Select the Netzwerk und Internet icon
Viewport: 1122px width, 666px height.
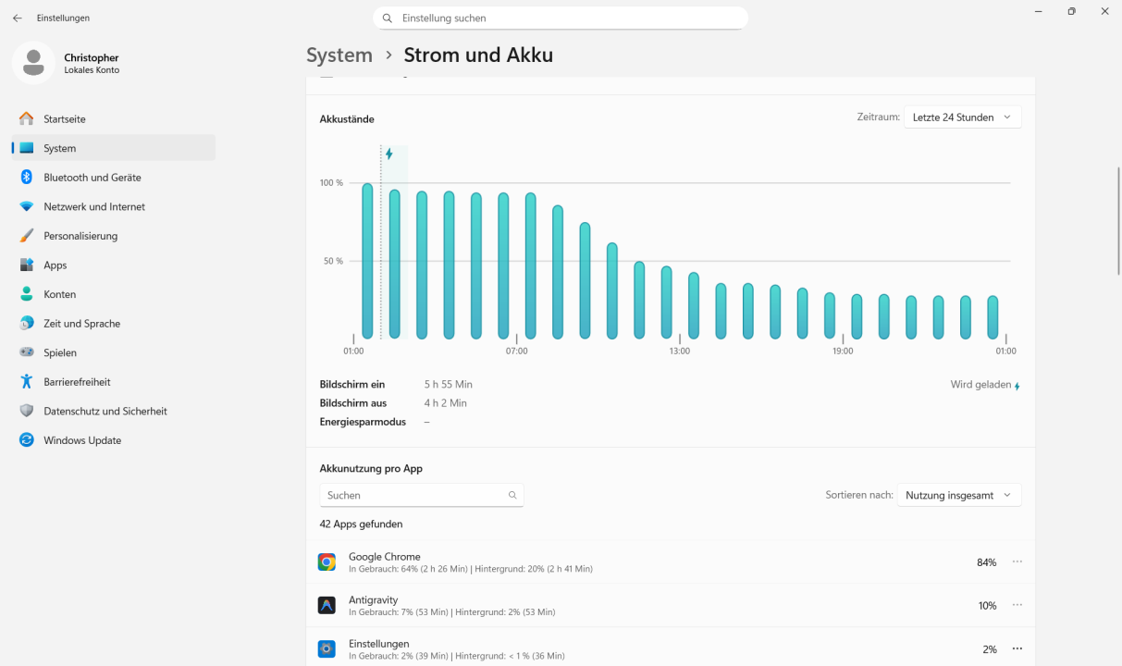coord(27,206)
